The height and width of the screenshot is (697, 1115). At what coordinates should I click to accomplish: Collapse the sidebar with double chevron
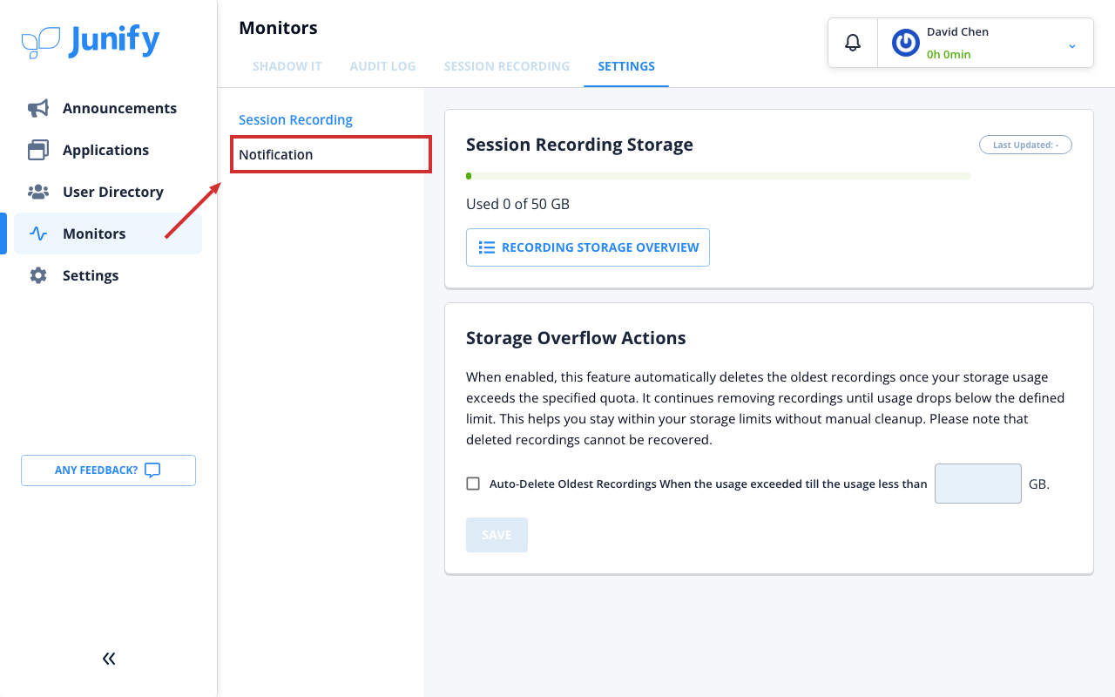tap(109, 659)
